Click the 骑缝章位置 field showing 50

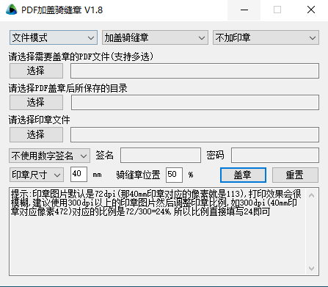174,175
